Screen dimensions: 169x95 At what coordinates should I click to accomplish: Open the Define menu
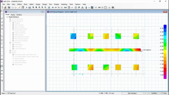coord(19,4)
